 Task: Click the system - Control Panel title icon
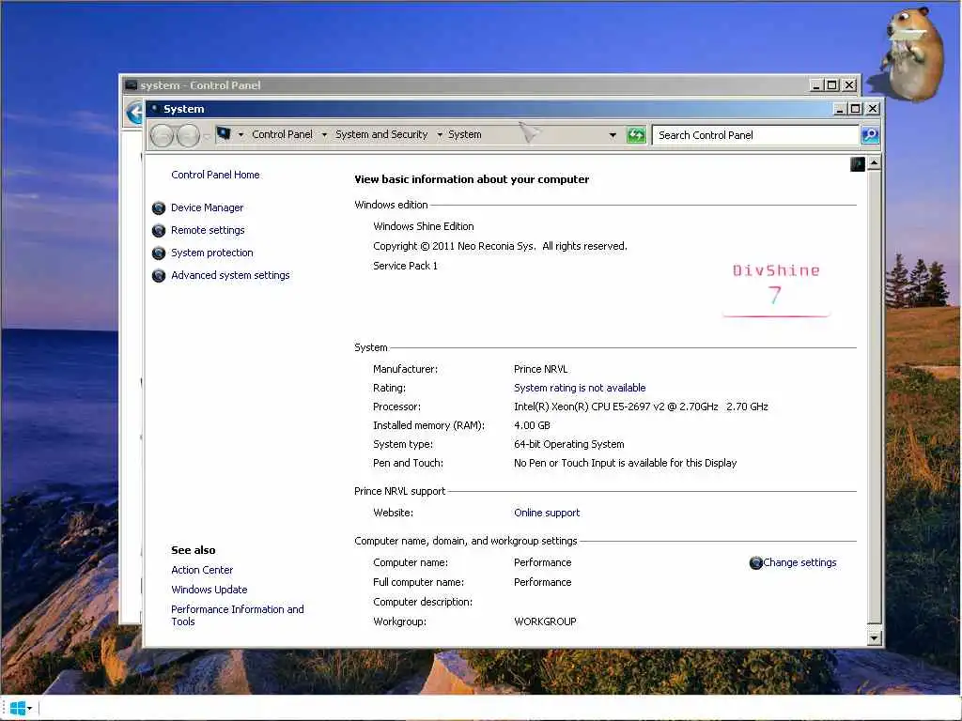[x=131, y=85]
